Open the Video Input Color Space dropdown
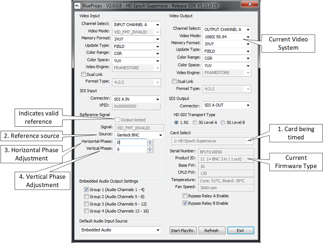 click(136, 61)
